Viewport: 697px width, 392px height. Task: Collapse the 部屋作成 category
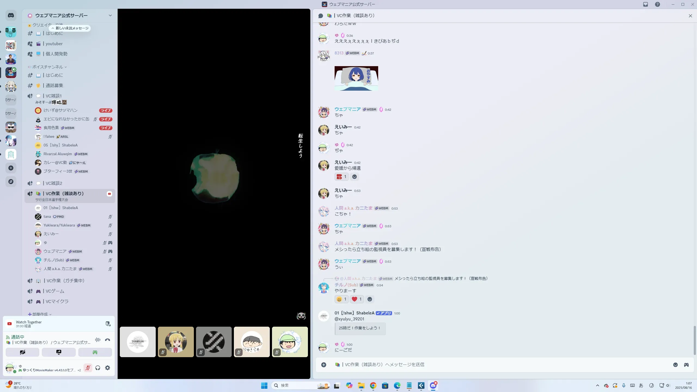(x=40, y=314)
